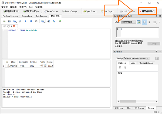Select the cell containing TWSE
The height and width of the screenshot is (114, 162).
[x=23, y=66]
